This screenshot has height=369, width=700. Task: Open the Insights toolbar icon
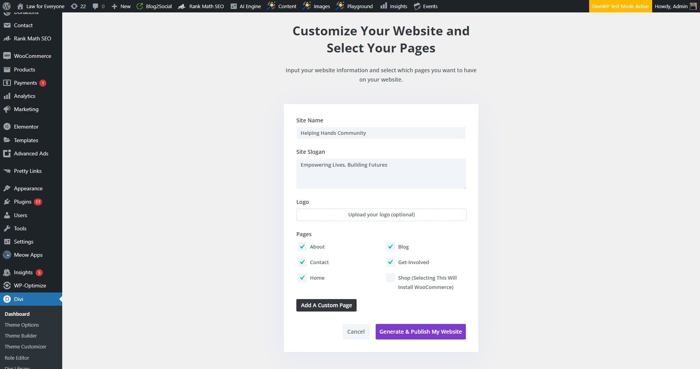[394, 6]
